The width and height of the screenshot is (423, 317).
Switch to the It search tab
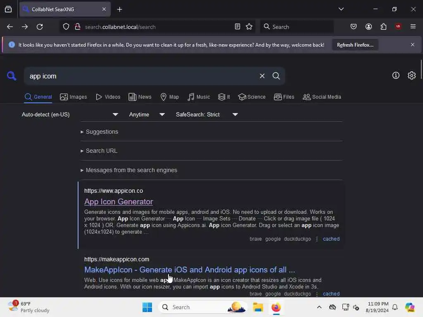224,97
